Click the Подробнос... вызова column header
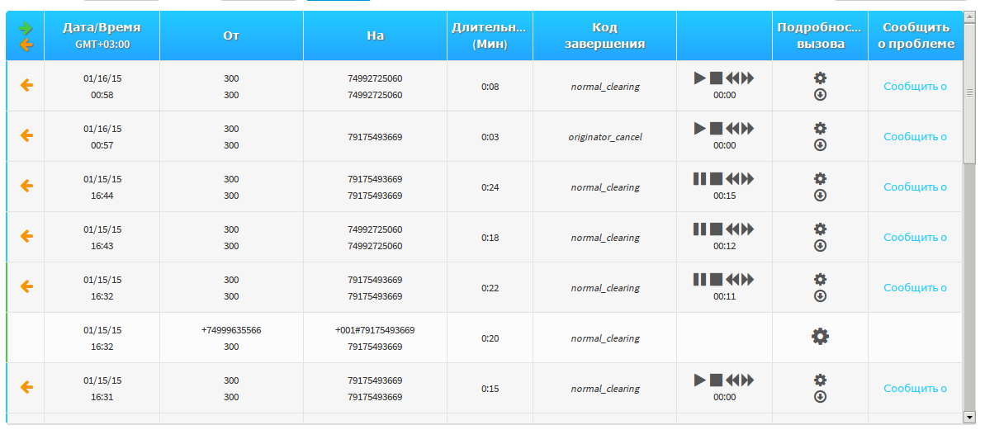The image size is (985, 444). pyautogui.click(x=820, y=35)
